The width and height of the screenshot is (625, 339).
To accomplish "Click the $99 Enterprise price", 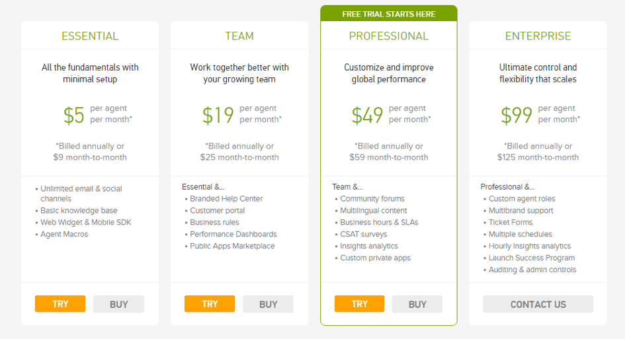I will tap(517, 116).
